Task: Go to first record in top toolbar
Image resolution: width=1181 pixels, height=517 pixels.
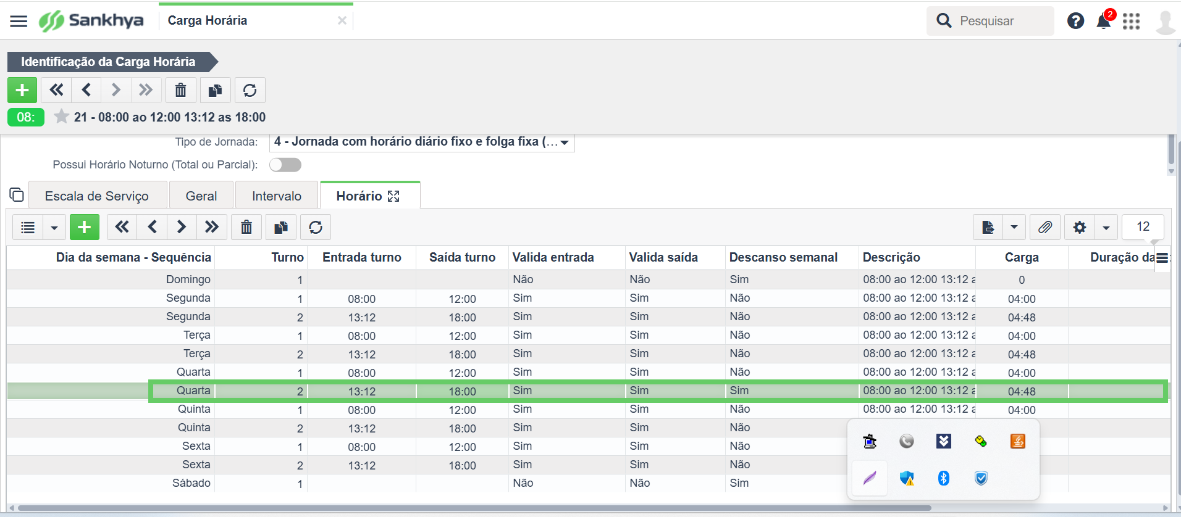Action: [x=56, y=90]
